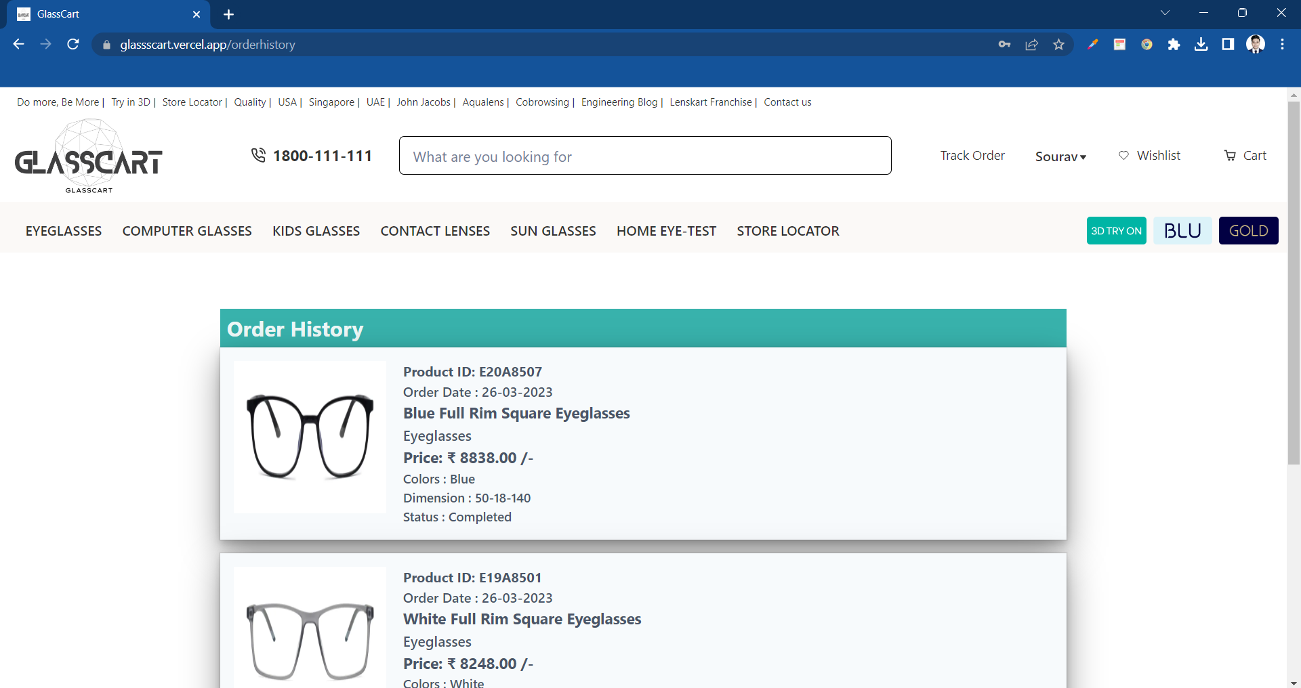
Task: Reload the page
Action: tap(73, 44)
